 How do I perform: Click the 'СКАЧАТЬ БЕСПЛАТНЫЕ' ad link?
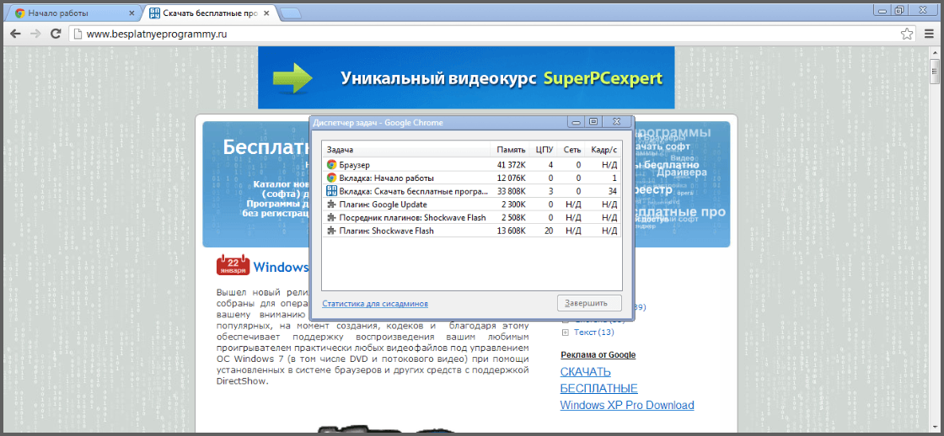599,380
